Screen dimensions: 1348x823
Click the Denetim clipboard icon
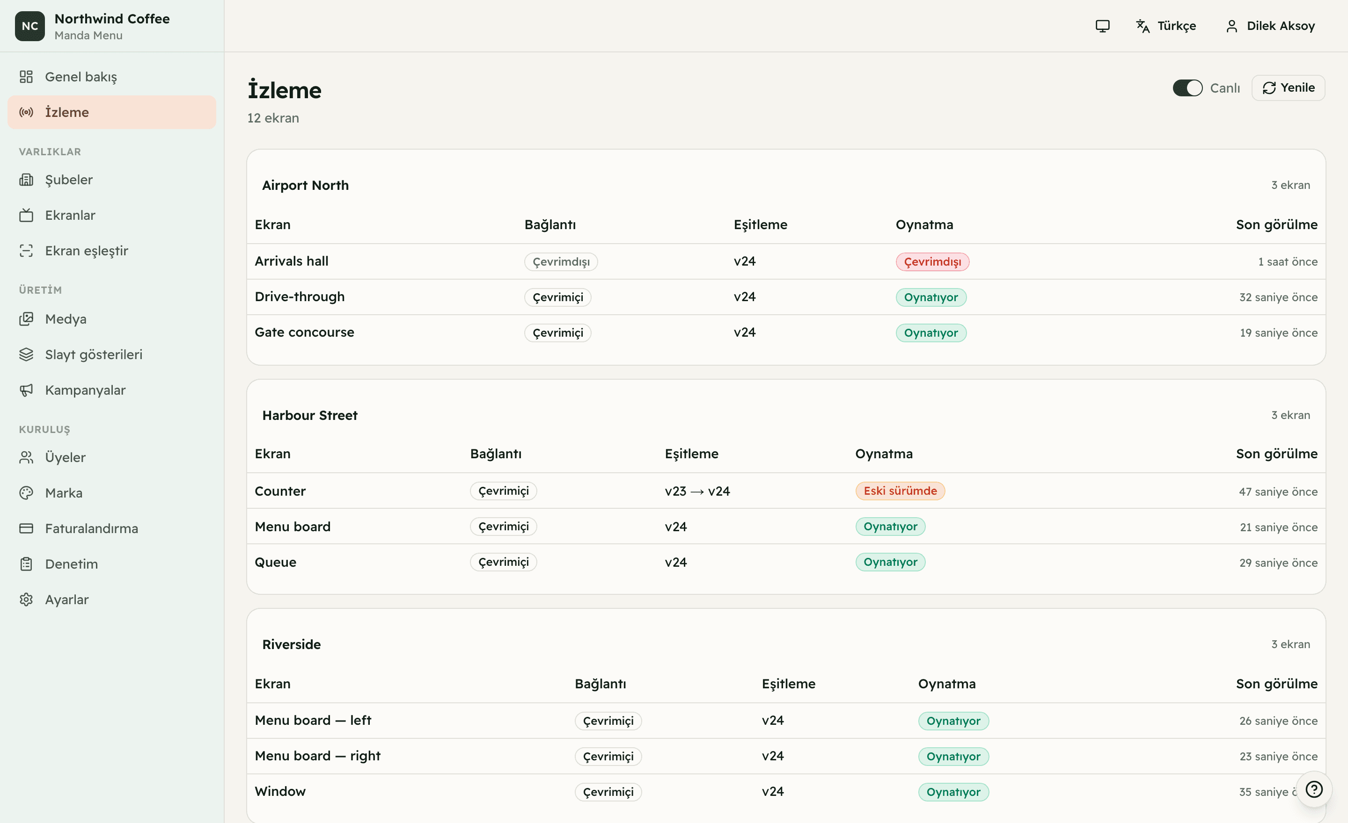26,564
